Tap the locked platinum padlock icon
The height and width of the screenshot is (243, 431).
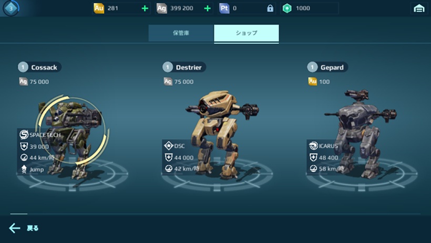coord(270,8)
